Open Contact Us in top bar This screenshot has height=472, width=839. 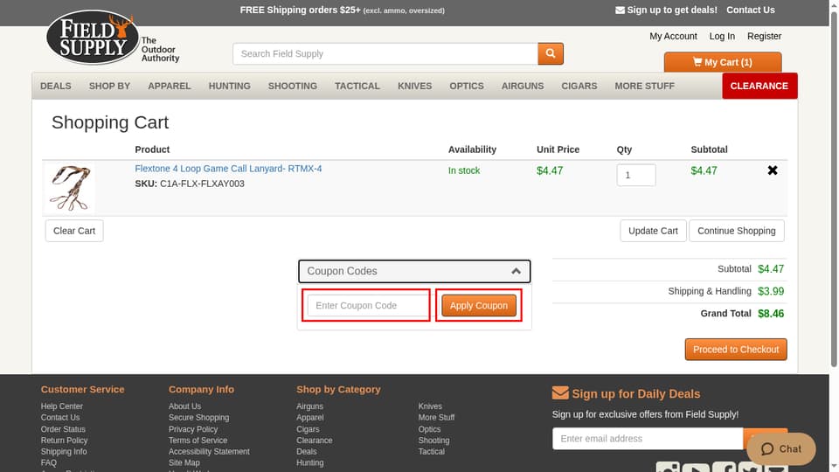pos(750,10)
